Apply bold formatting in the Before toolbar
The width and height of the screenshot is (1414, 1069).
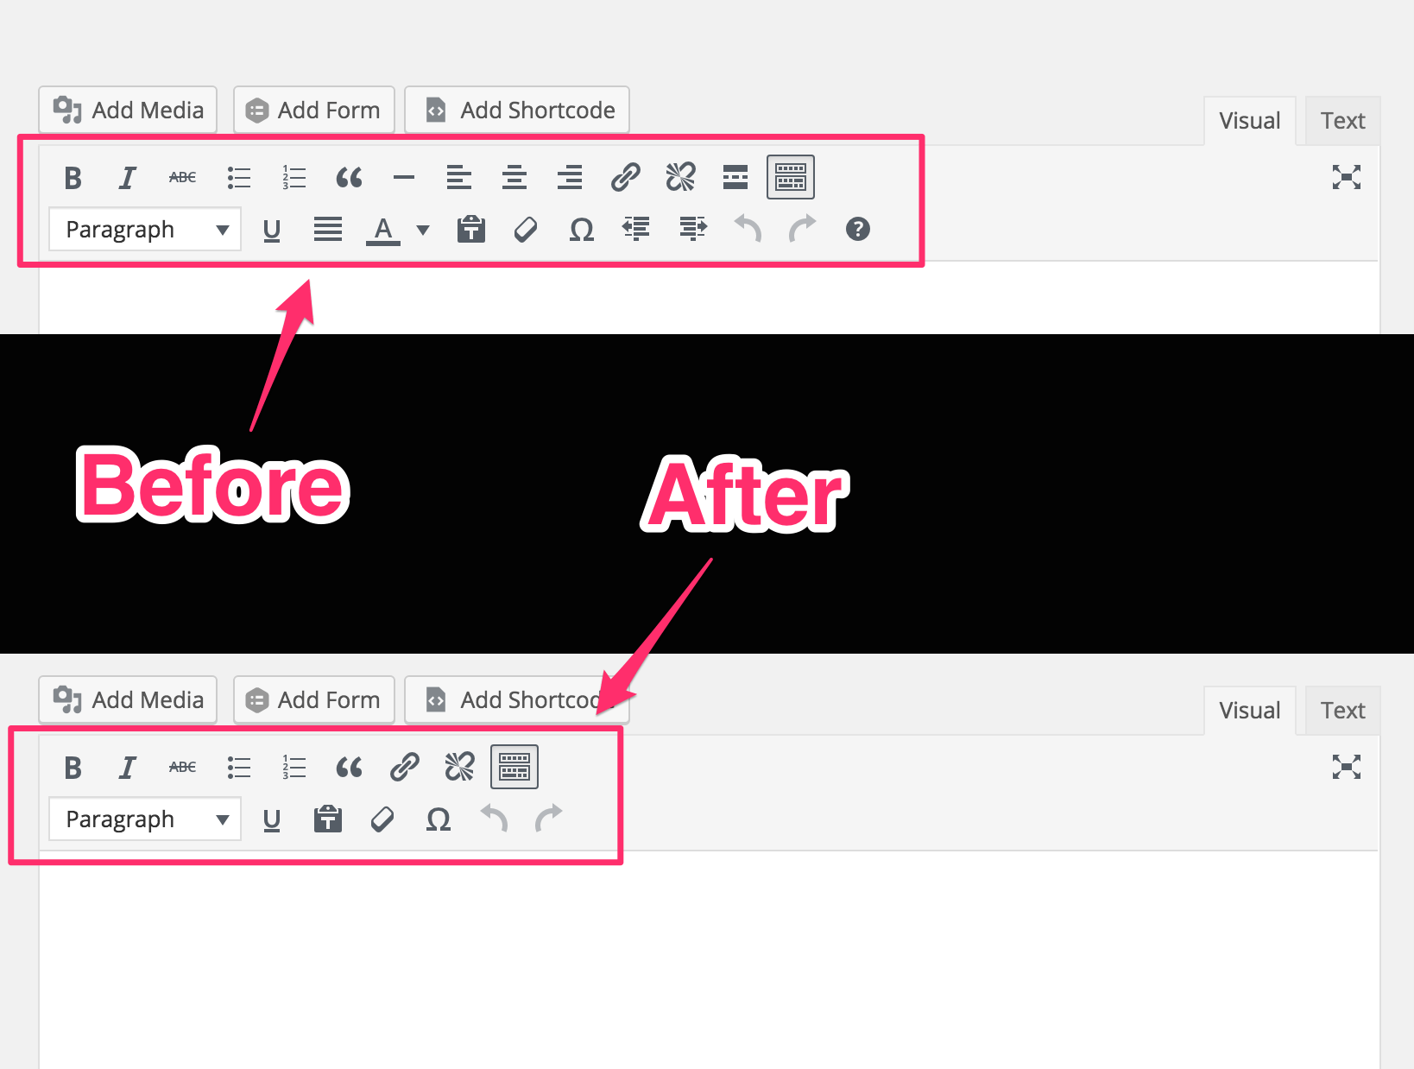coord(73,177)
